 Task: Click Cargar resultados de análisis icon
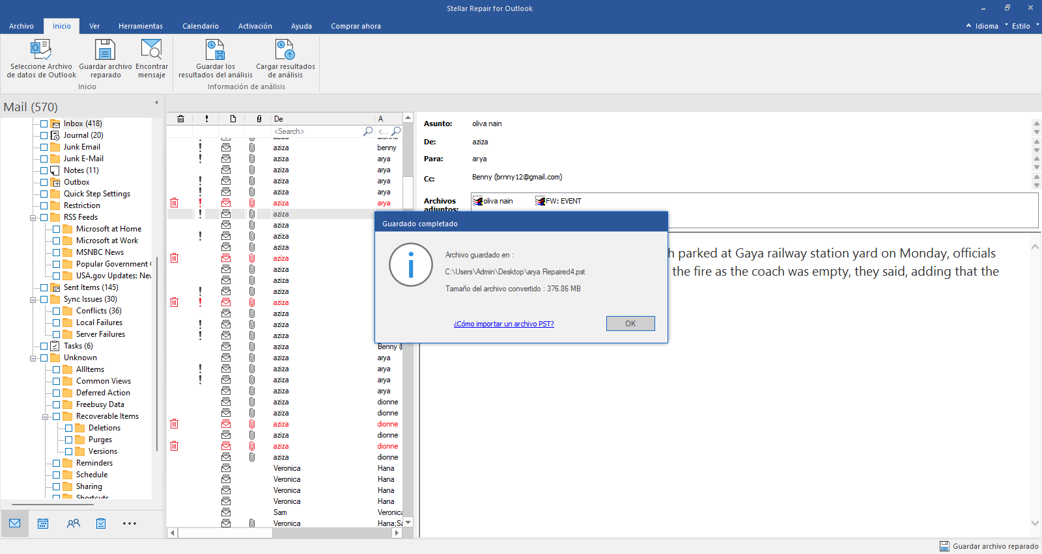click(x=285, y=49)
